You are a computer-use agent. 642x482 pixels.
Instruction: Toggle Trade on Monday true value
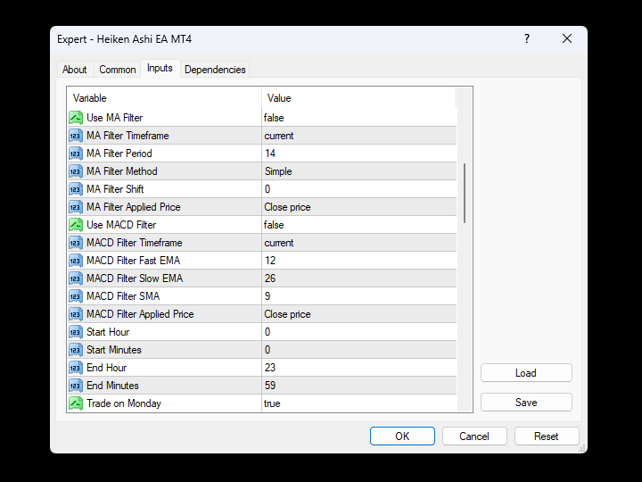(357, 403)
